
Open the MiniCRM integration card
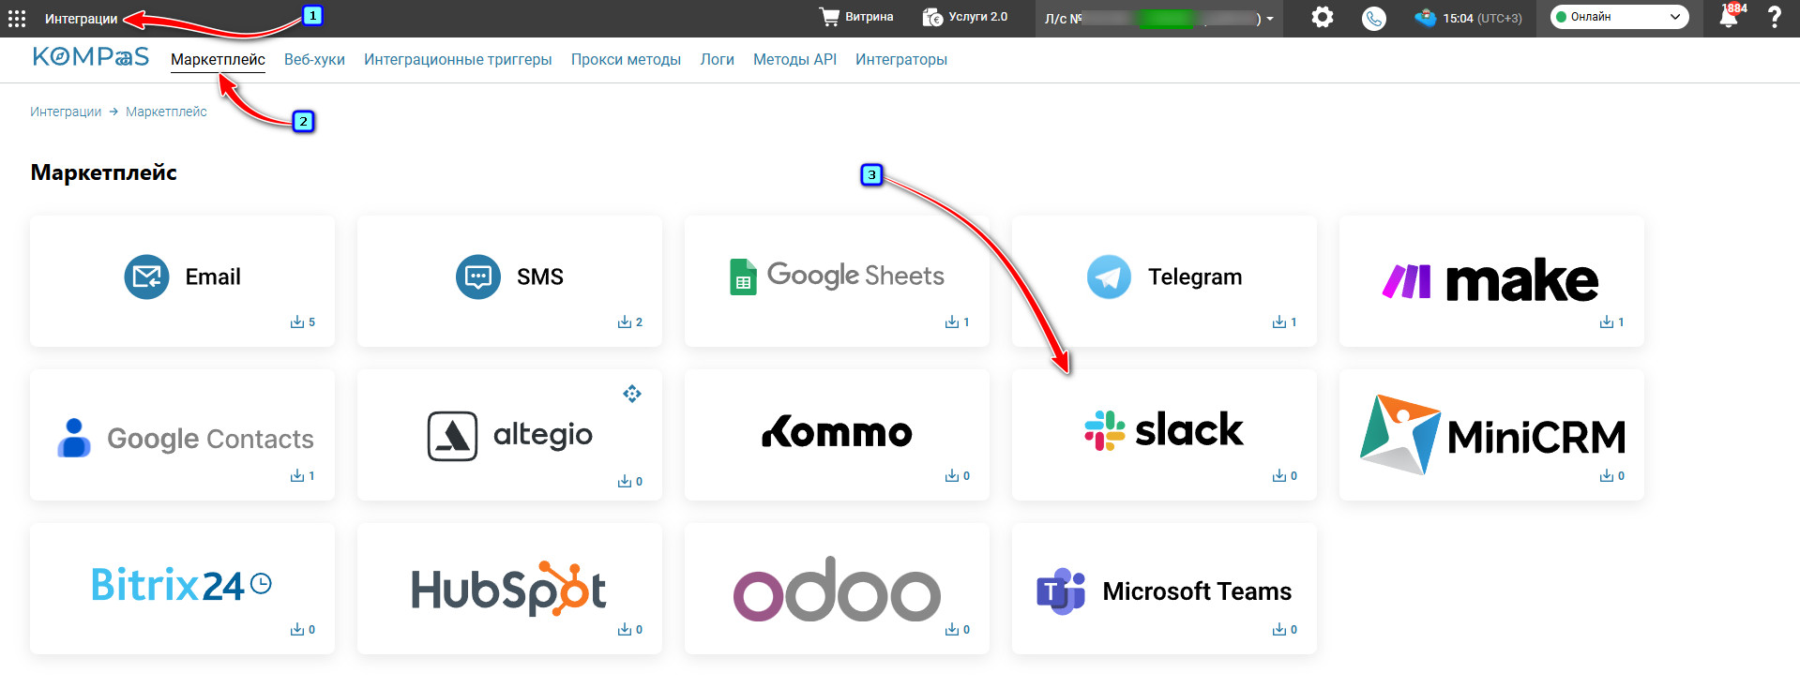(1491, 435)
